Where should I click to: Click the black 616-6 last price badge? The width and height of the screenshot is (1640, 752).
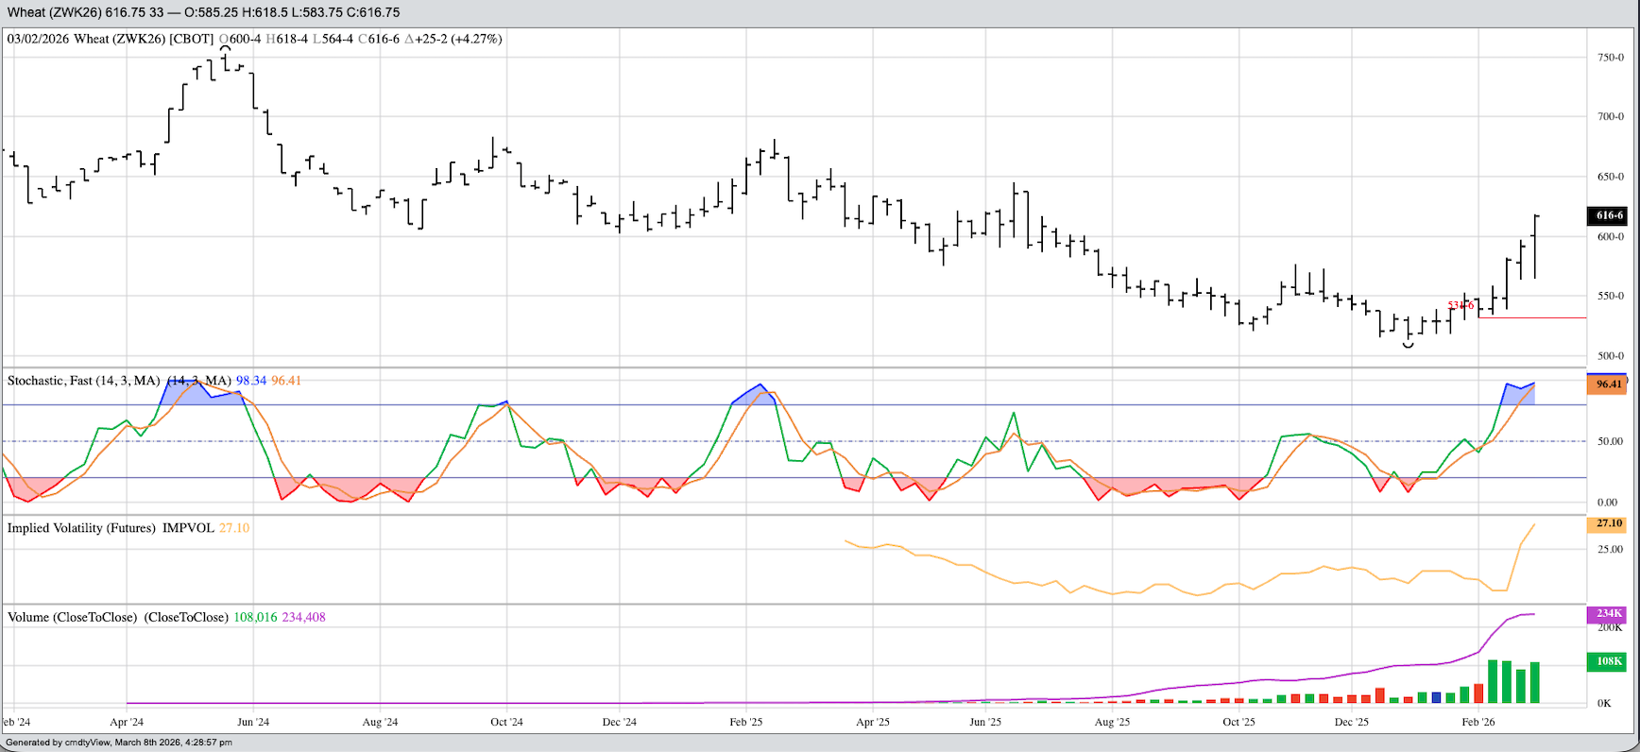pyautogui.click(x=1608, y=215)
